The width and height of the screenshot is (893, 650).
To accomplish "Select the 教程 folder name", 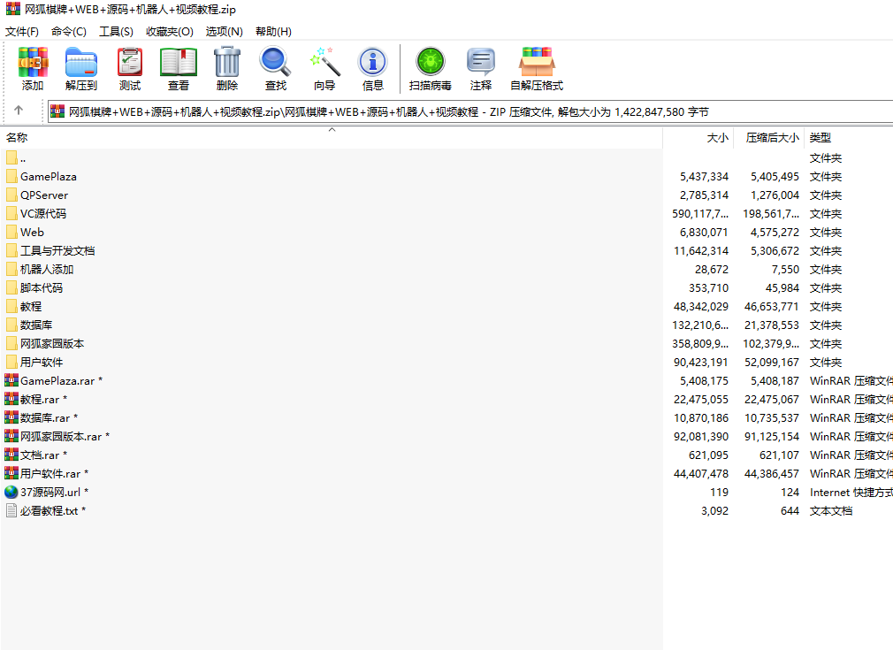I will click(31, 307).
